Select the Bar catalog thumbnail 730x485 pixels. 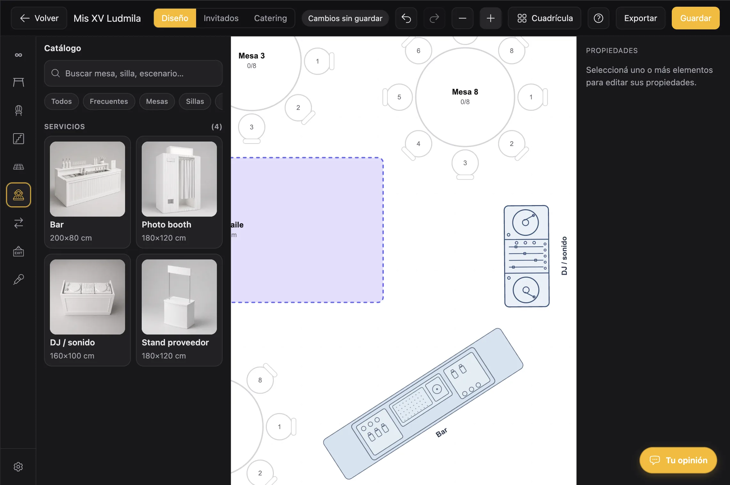87,179
